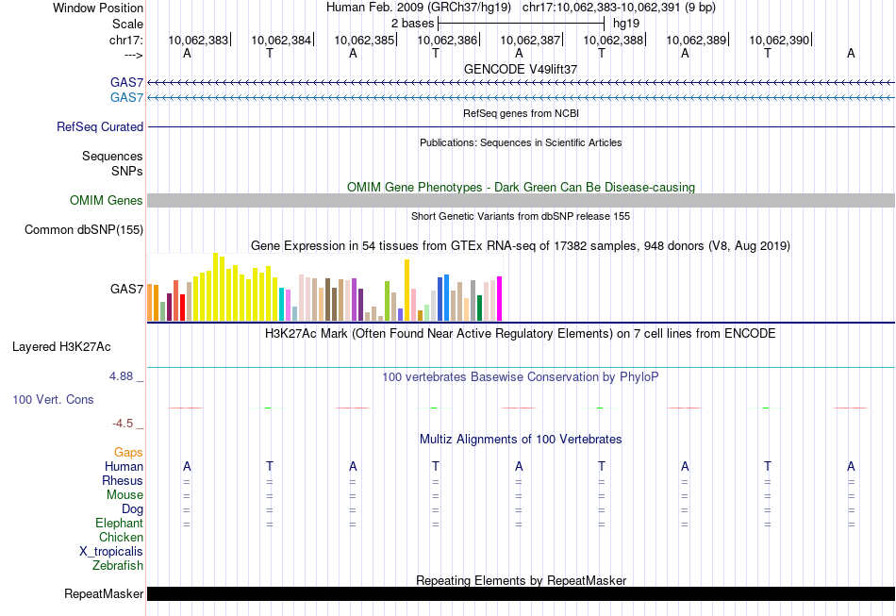Viewport: 896px width, 616px height.
Task: Click the black RepeatMasker bar
Action: click(521, 593)
